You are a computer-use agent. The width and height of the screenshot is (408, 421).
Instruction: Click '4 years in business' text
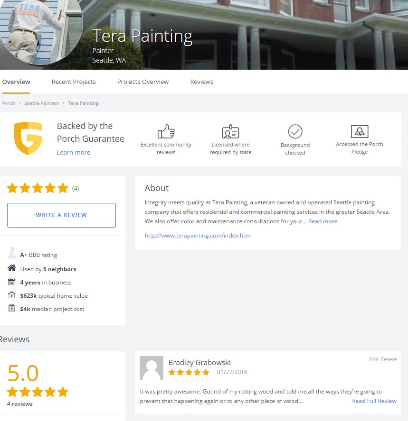click(x=46, y=283)
